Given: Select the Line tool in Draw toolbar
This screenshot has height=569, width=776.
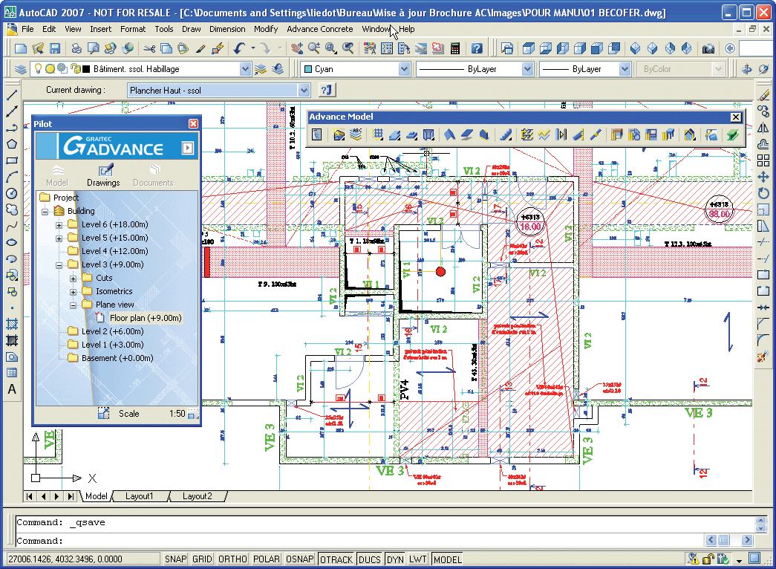Looking at the screenshot, I should pos(12,94).
